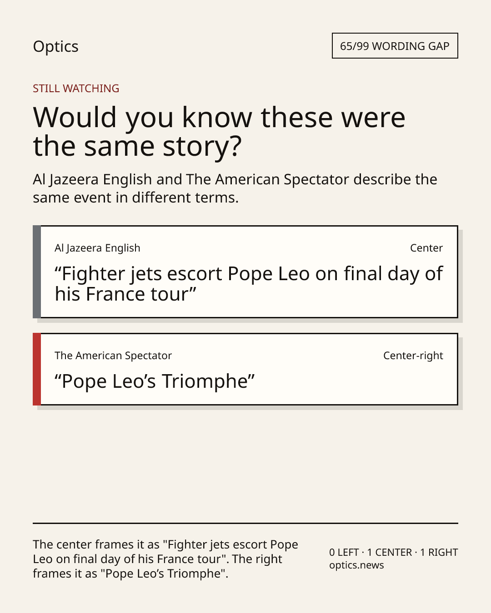
Task: Select the red color bar on Spectator card
Action: pos(37,369)
